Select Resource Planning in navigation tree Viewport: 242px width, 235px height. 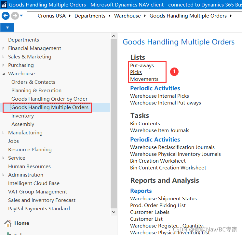(30, 150)
